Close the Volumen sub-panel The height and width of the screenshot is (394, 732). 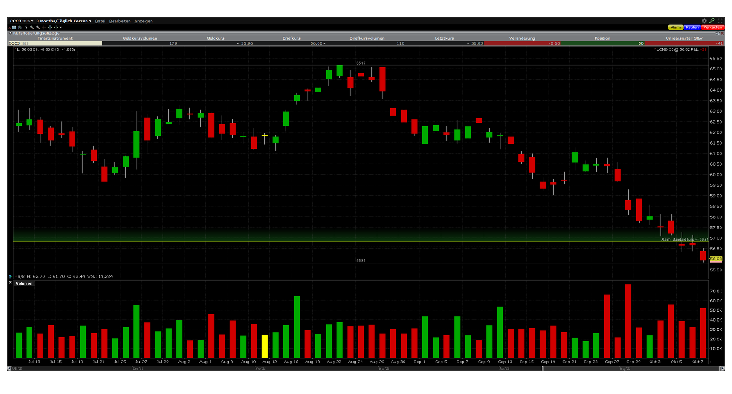[11, 283]
